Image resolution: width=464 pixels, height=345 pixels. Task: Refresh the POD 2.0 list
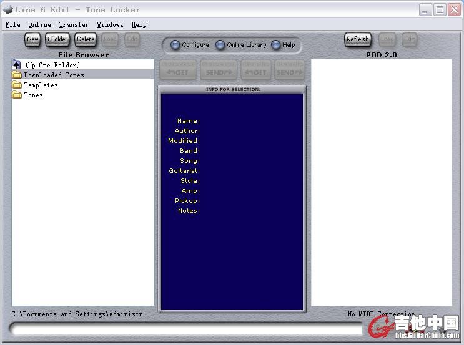(x=358, y=39)
